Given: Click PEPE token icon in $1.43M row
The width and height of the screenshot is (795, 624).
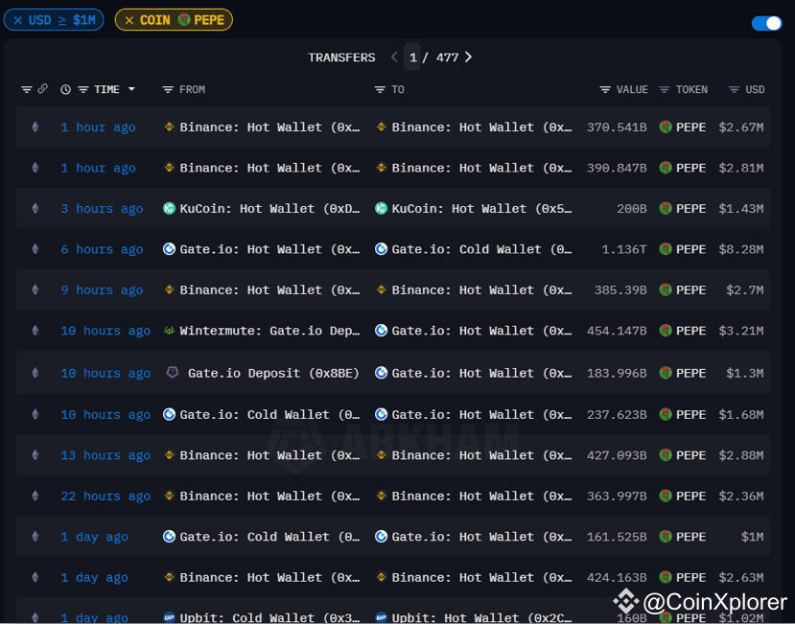Looking at the screenshot, I should click(666, 208).
